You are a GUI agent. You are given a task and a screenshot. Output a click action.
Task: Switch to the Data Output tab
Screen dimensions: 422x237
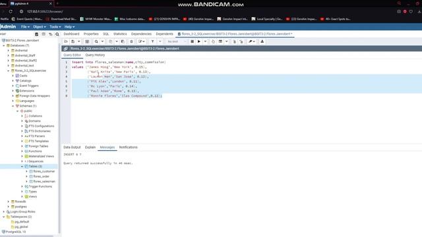click(x=72, y=147)
